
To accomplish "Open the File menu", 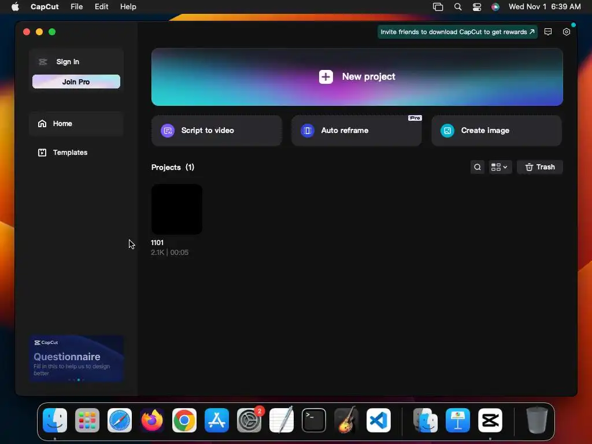I will [x=77, y=6].
